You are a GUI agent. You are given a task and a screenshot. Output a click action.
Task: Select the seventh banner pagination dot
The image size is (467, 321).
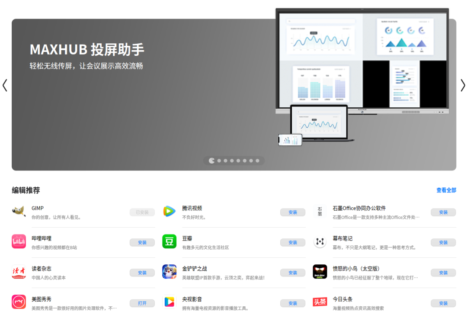click(251, 160)
